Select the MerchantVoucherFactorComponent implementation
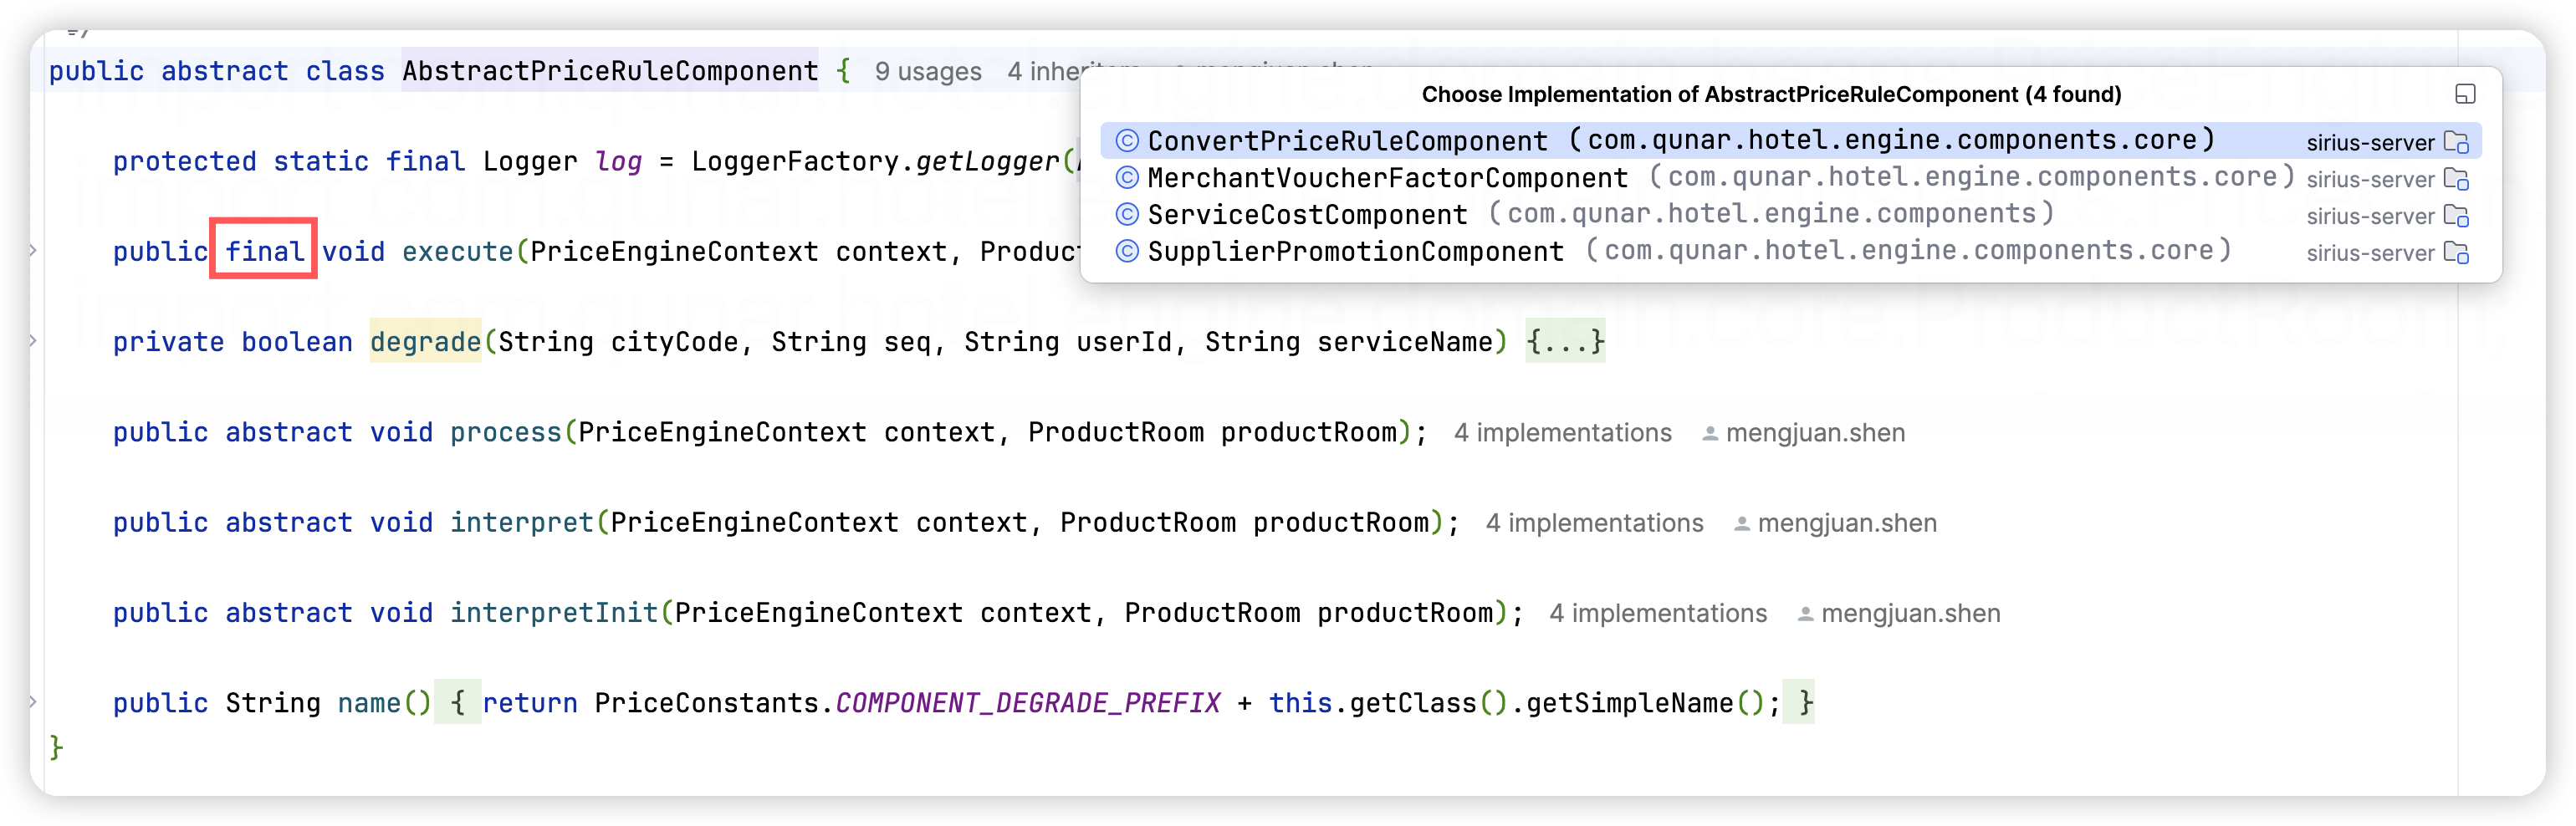The image size is (2576, 826). 1387,178
